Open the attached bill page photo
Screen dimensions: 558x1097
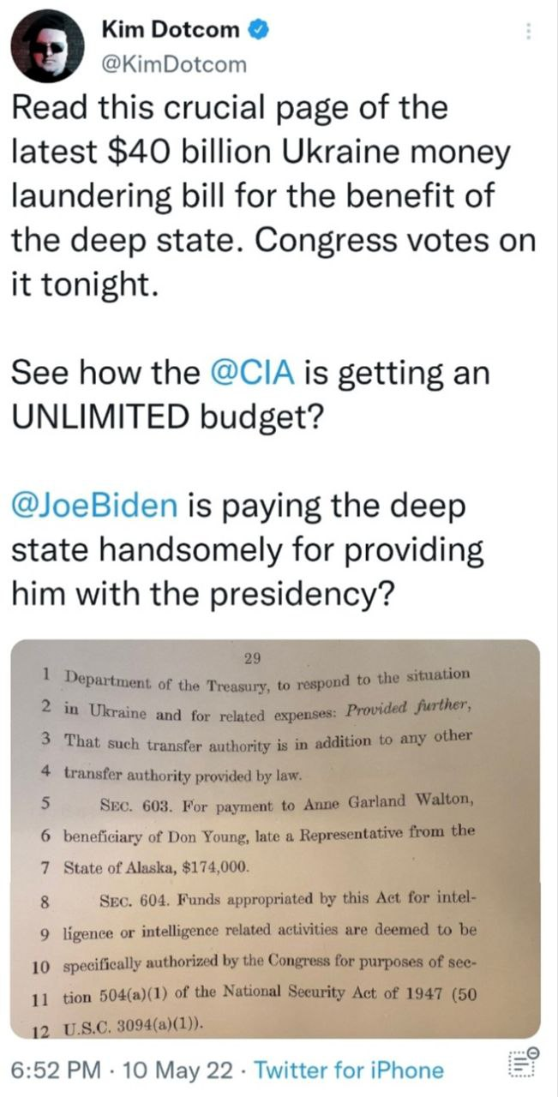coord(274,840)
